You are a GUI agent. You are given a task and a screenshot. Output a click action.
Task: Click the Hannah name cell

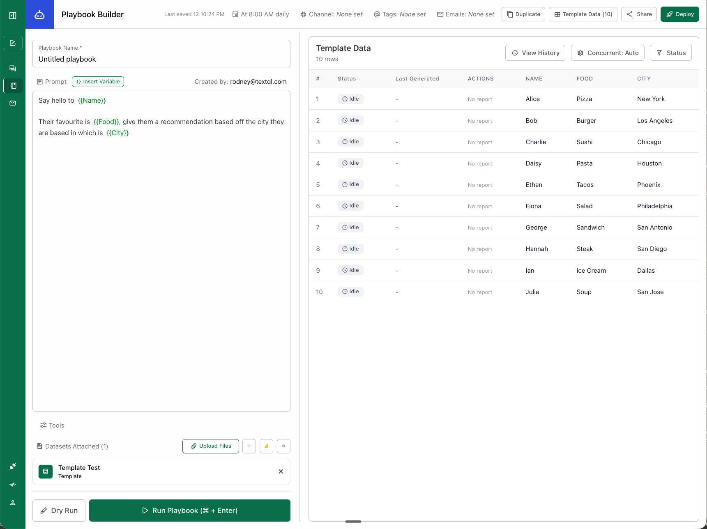537,249
